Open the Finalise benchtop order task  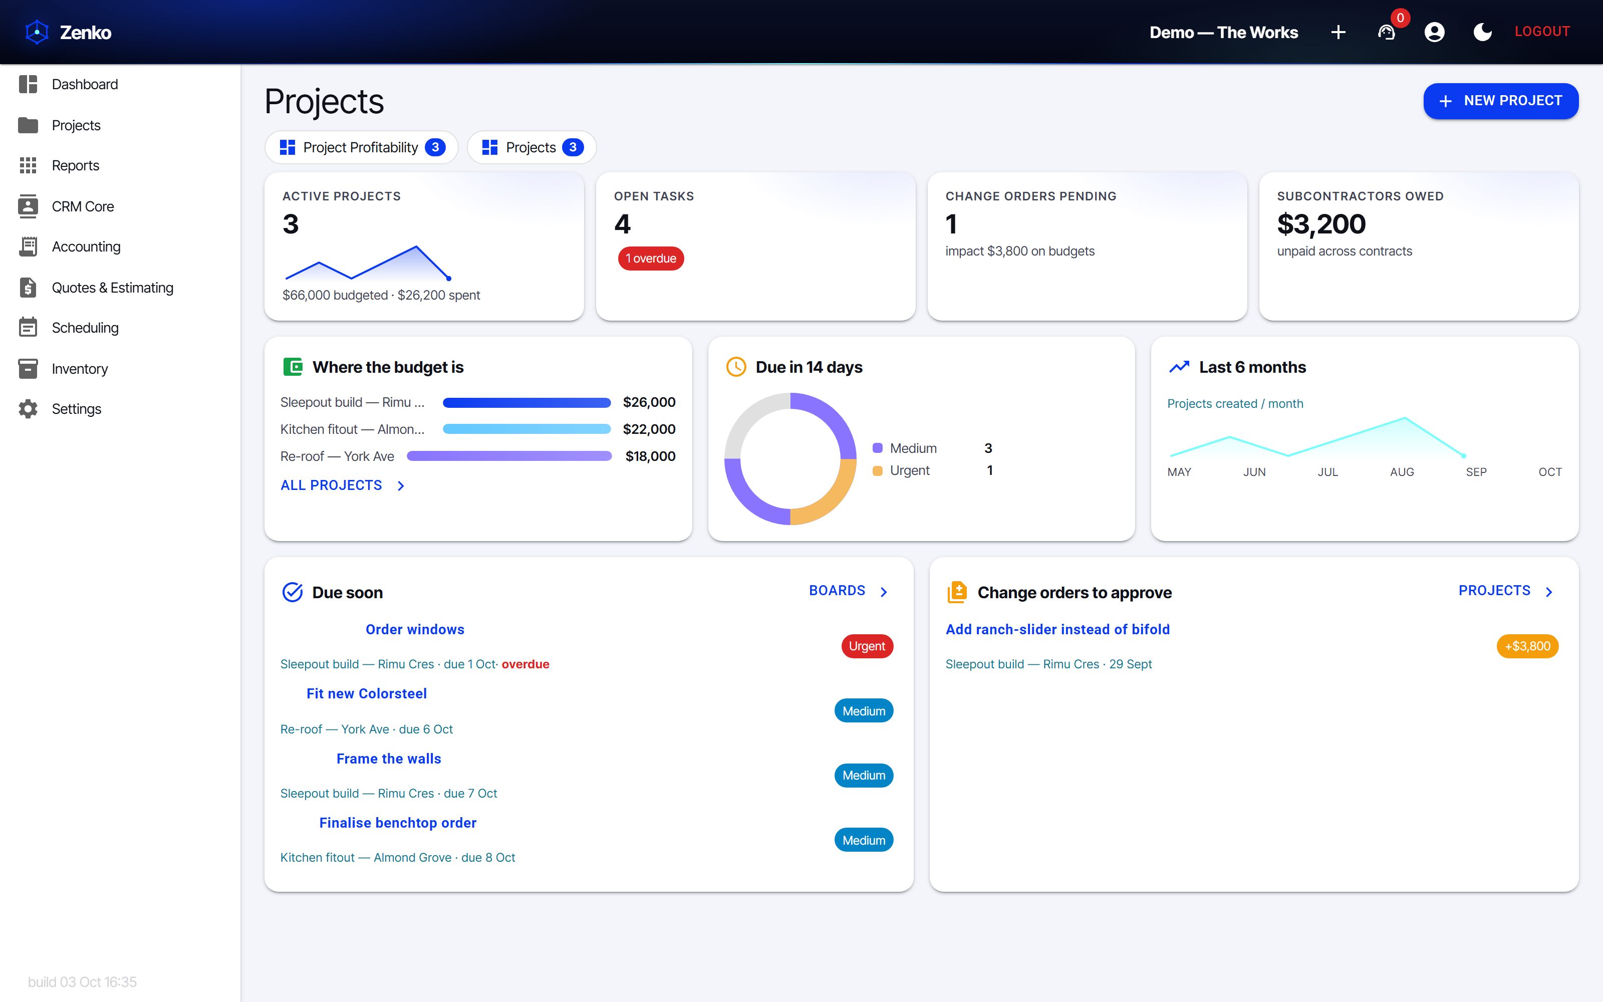tap(397, 823)
